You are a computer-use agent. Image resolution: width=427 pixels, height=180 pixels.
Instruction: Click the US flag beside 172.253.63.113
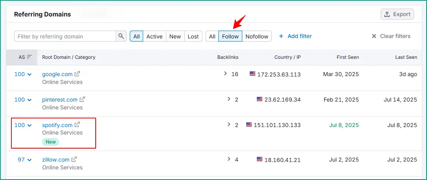pos(253,73)
